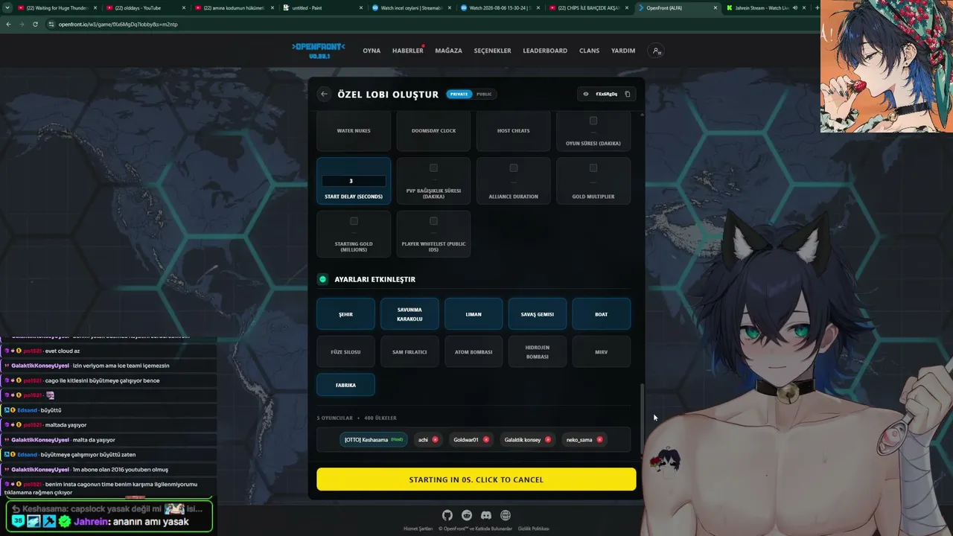This screenshot has width=953, height=536.
Task: Enable the Player Whitelist checkbox
Action: (433, 221)
